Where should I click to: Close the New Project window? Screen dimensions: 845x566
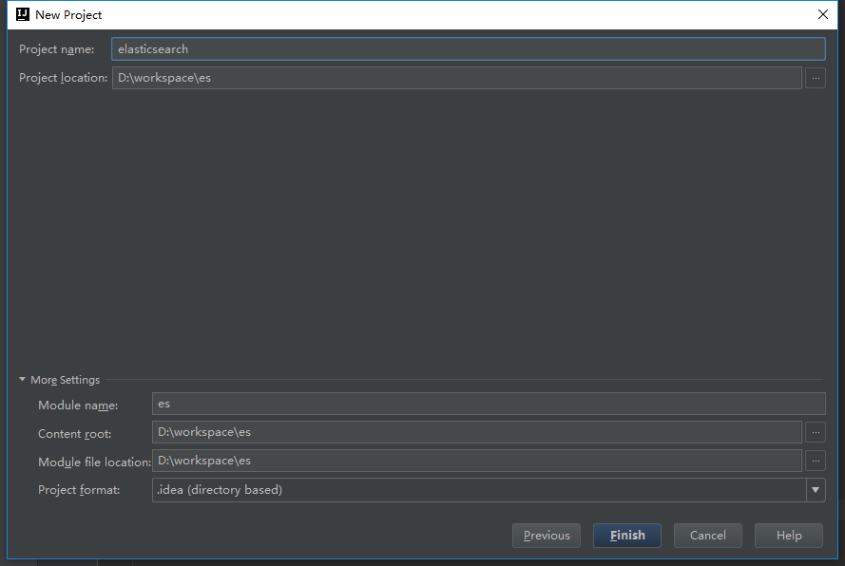[x=823, y=14]
